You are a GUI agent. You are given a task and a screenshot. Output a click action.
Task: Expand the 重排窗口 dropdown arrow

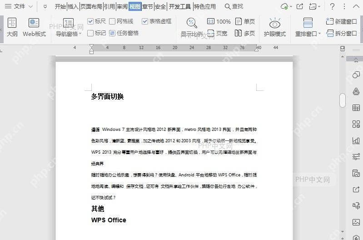pos(319,34)
